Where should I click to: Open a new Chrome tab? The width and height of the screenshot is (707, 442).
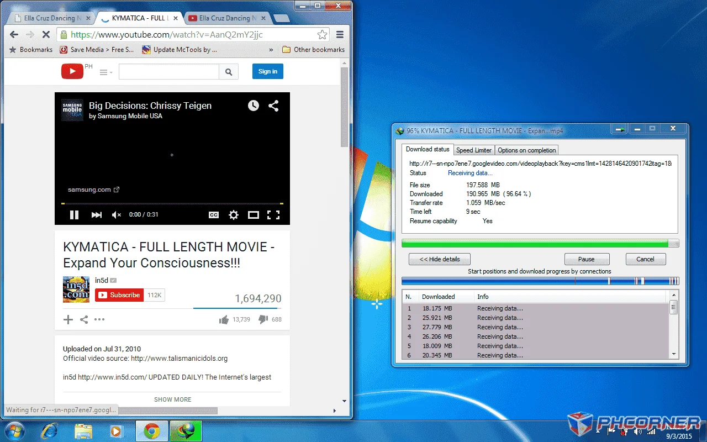[281, 19]
